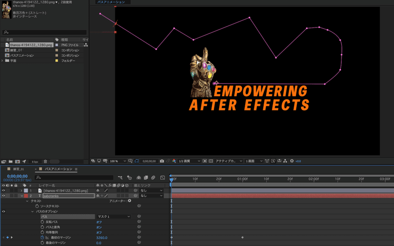Switch to the 練習_01 timeline tab

click(x=18, y=169)
